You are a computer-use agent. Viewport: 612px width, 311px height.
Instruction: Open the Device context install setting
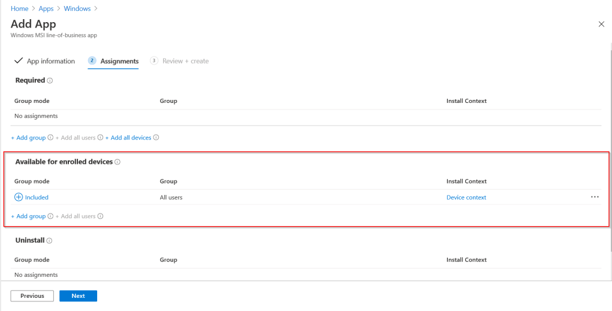coord(466,197)
